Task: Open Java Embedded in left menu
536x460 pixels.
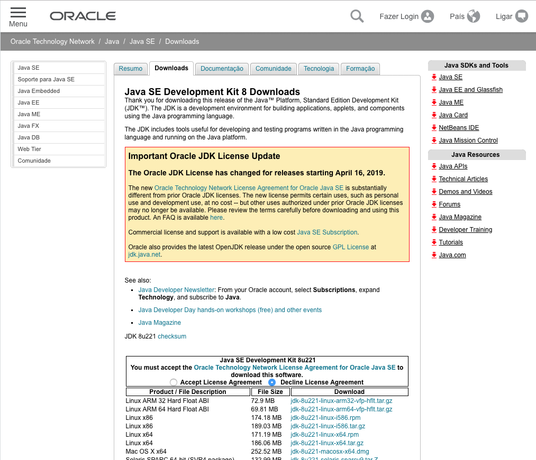Action: [x=59, y=91]
